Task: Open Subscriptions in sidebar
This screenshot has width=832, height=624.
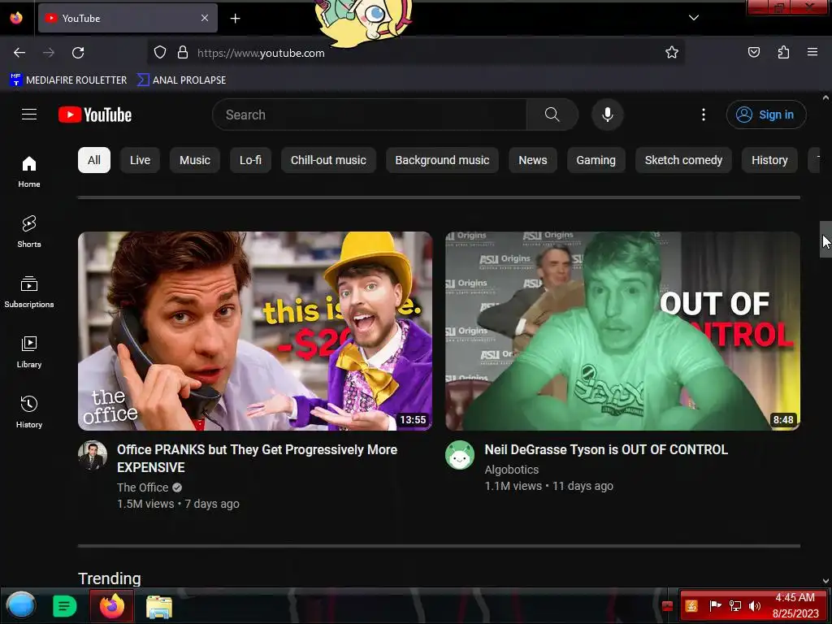Action: click(29, 292)
